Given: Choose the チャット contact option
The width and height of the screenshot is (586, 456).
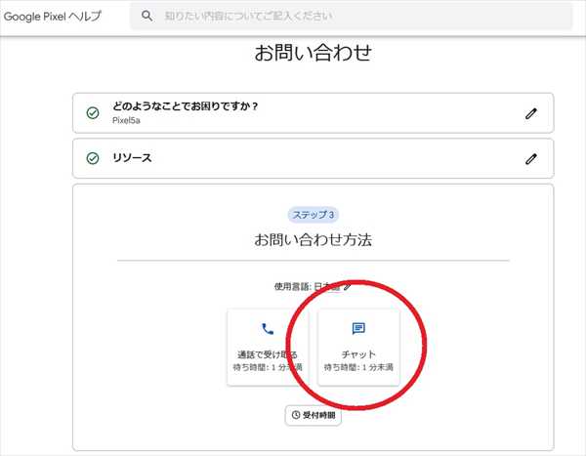Looking at the screenshot, I should pyautogui.click(x=358, y=348).
